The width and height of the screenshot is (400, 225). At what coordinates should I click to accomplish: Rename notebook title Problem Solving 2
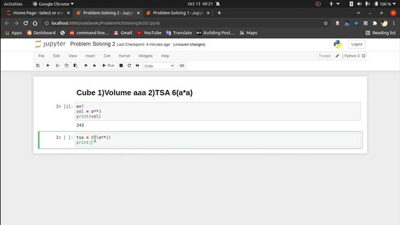[92, 44]
